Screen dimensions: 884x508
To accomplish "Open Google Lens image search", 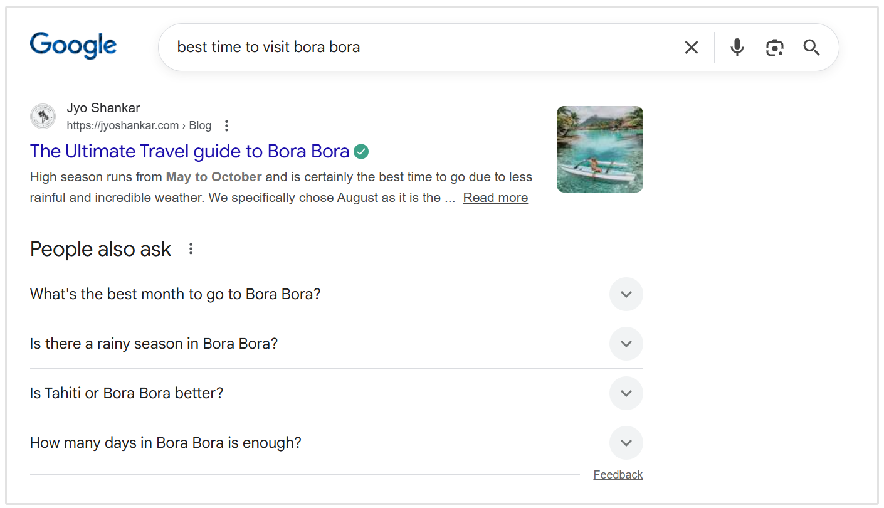I will click(x=774, y=47).
